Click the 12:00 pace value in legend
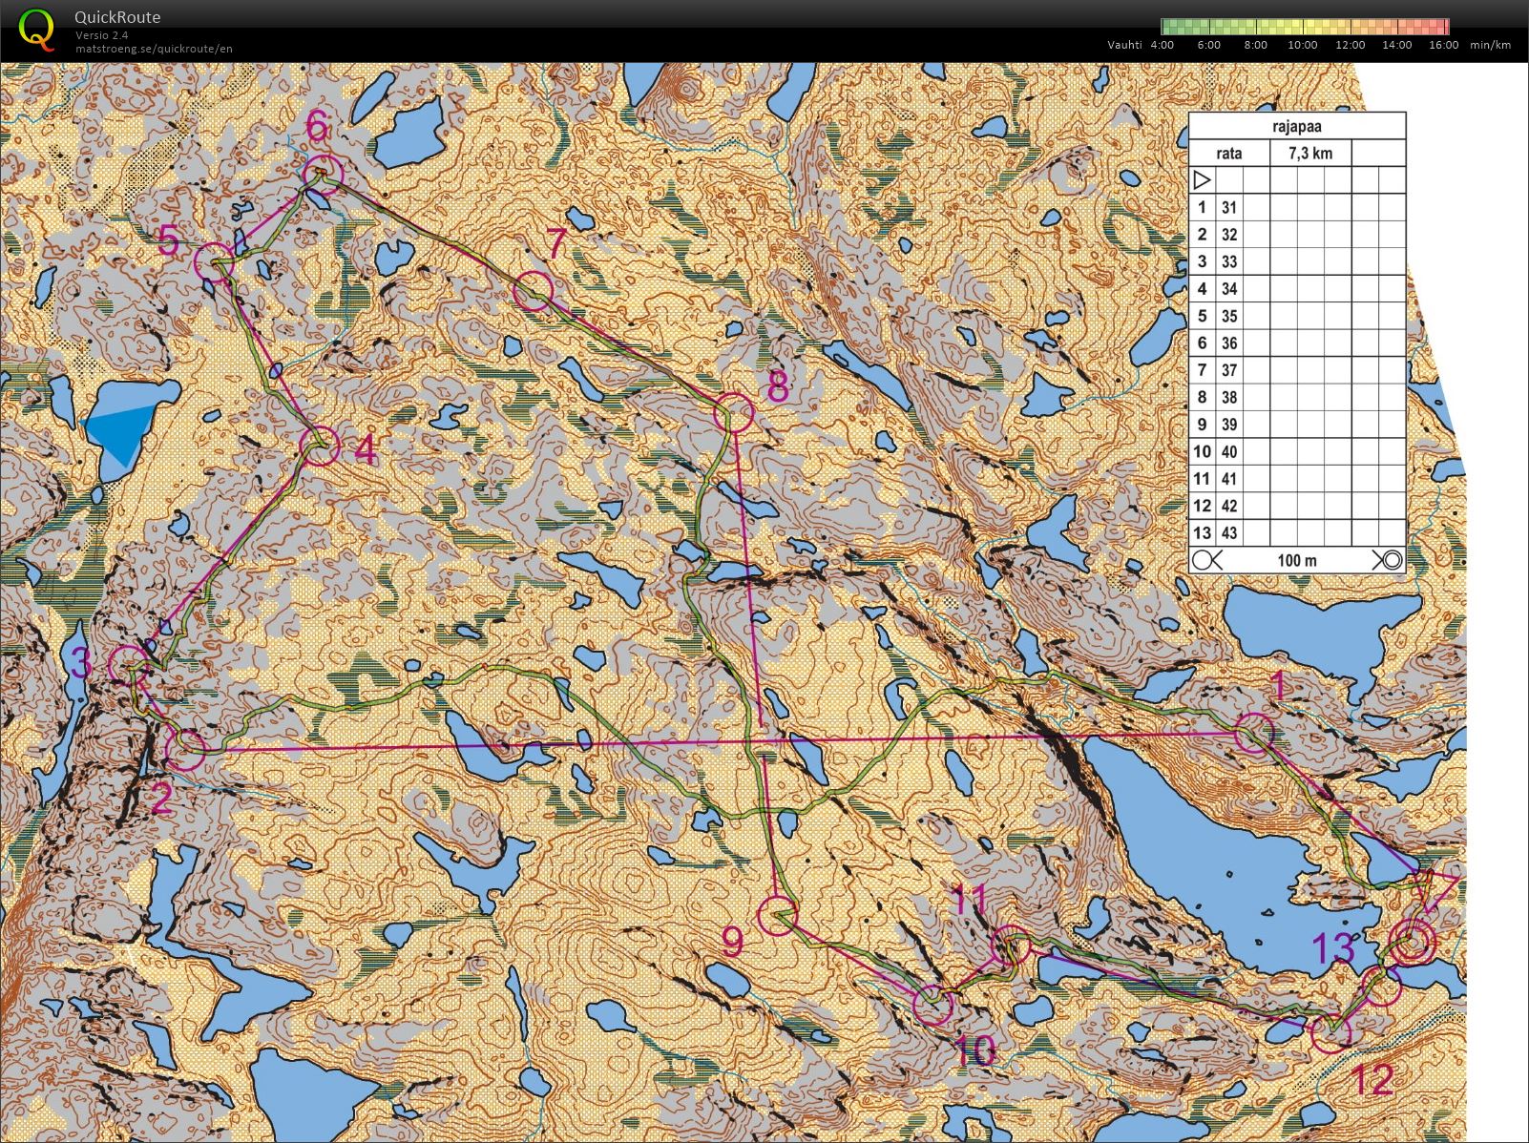Screen dimensions: 1529x1143 (1350, 45)
